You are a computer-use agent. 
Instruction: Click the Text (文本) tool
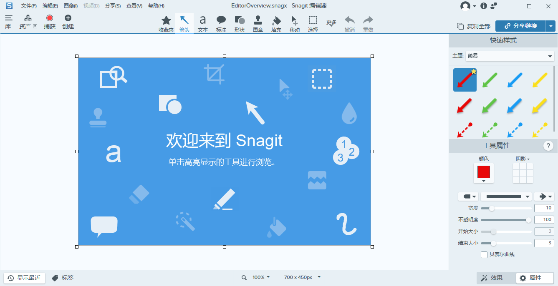(203, 23)
